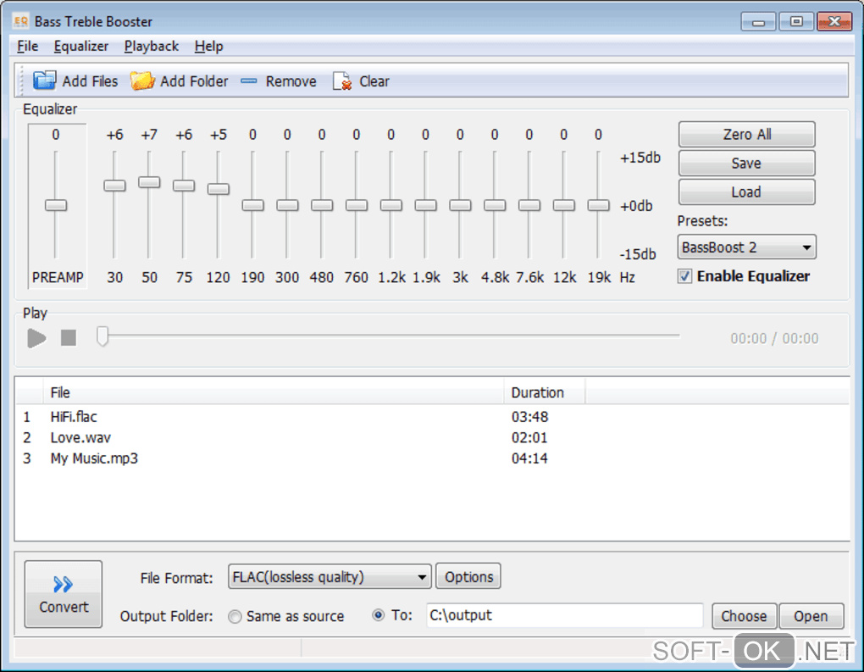Open the File menu
Viewport: 864px width, 672px height.
click(x=28, y=47)
